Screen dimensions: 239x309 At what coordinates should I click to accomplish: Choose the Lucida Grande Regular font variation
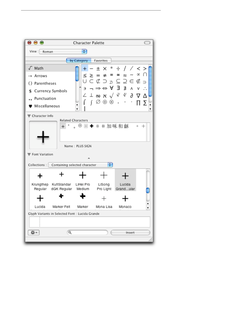125,180
